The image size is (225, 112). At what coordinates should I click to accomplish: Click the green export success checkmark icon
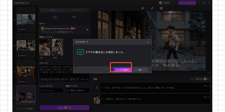pos(80,52)
